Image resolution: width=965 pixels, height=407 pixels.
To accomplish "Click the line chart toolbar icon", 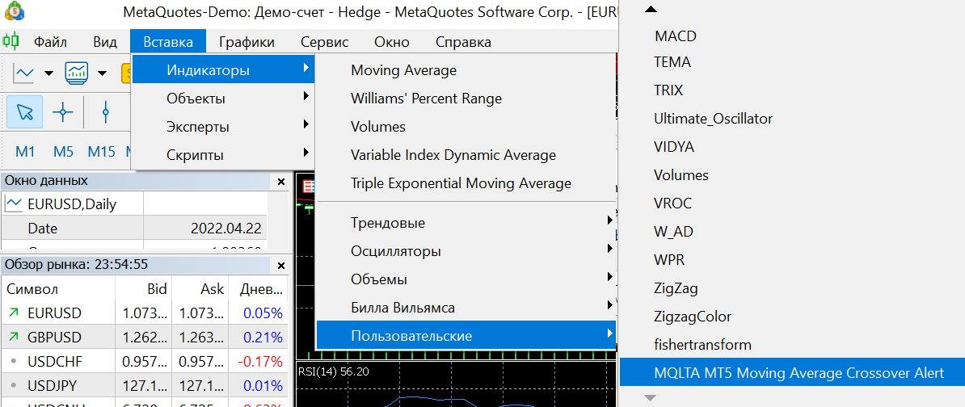I will click(x=24, y=73).
